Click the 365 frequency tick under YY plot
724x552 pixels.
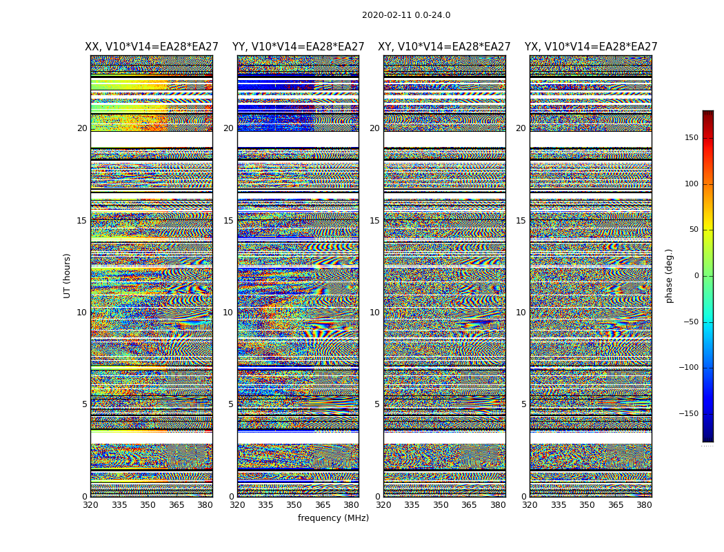[323, 505]
